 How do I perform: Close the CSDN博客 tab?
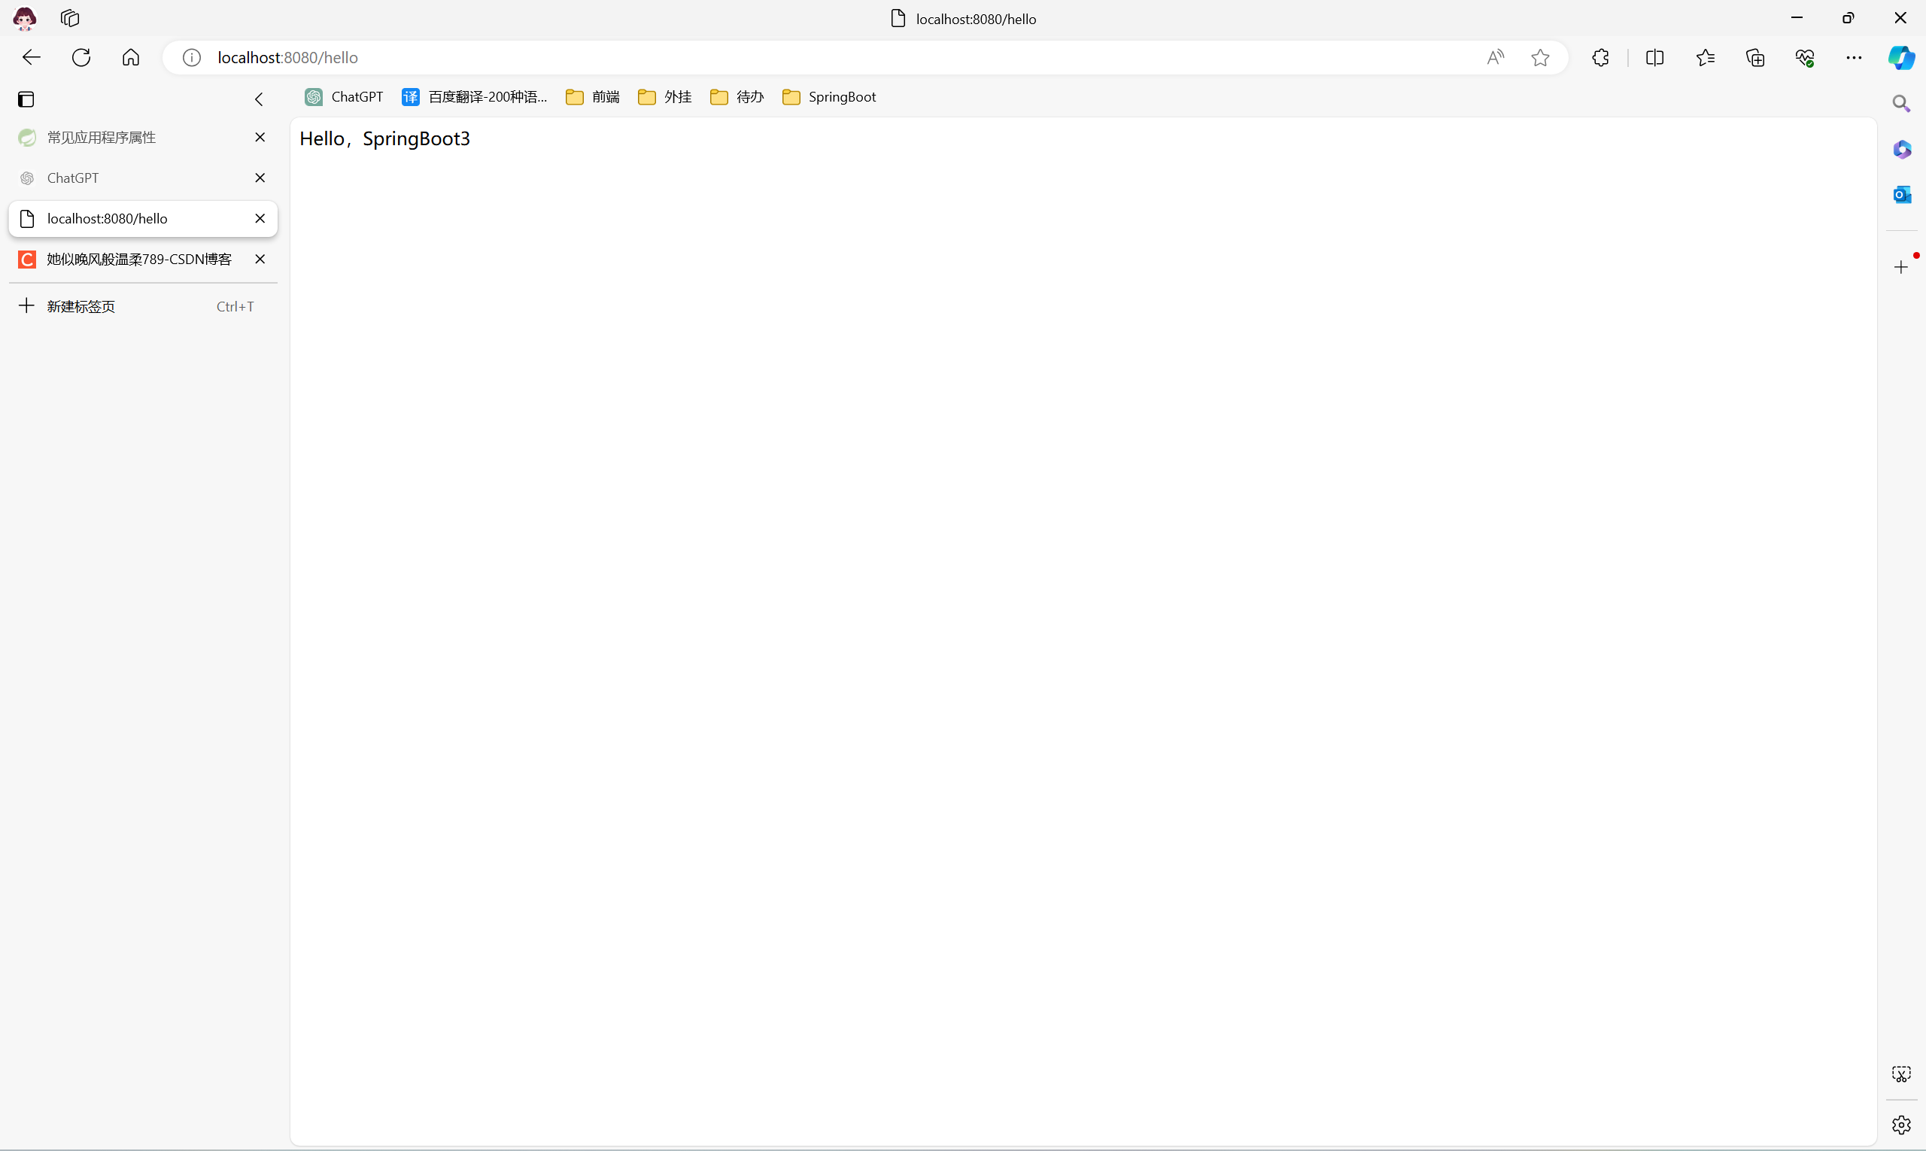[260, 259]
